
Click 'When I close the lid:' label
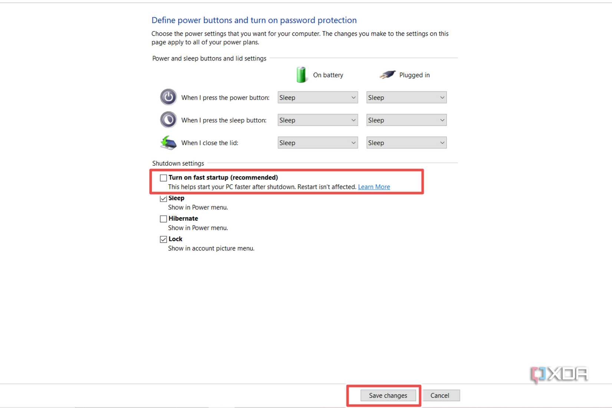click(x=210, y=143)
